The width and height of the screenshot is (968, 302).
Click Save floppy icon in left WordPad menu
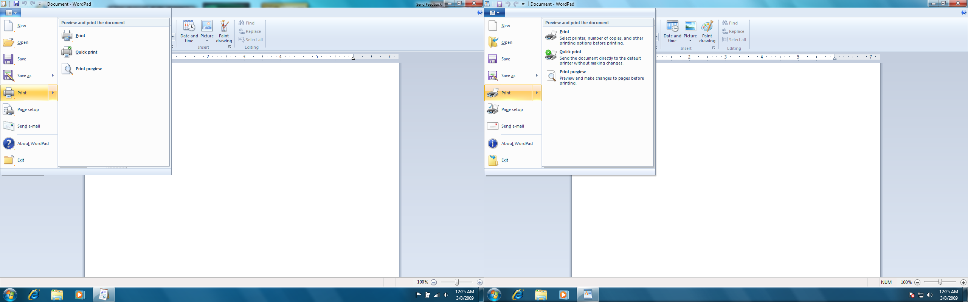tap(8, 59)
